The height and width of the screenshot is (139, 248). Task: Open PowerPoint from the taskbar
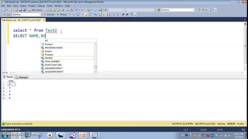(83, 136)
